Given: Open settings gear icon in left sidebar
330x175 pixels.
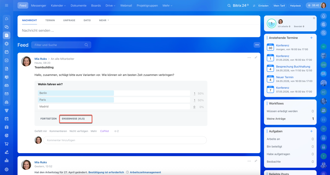Looking at the screenshot, I should 7,169.
